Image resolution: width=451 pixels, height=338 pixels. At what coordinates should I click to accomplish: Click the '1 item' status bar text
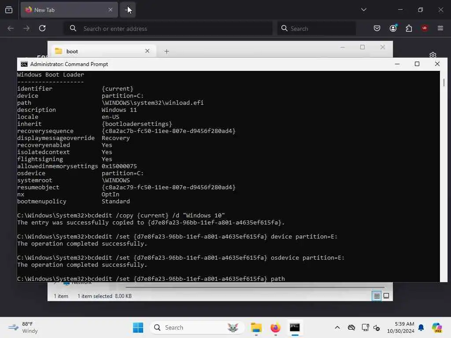pos(61,296)
